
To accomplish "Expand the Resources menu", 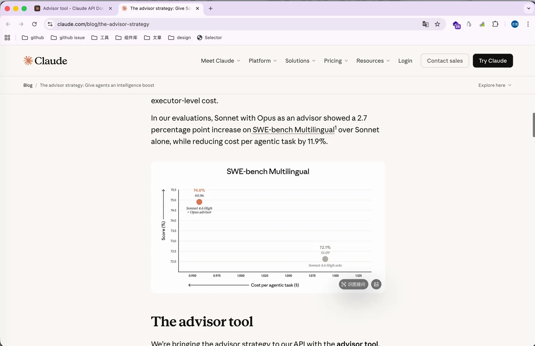I will pos(373,61).
